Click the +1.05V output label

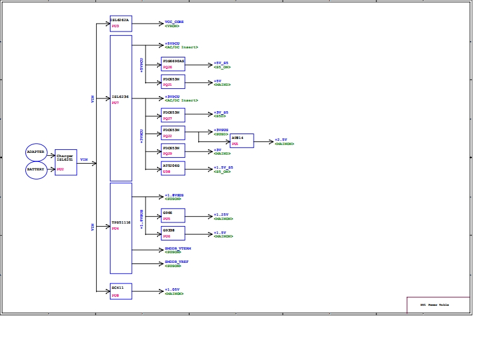click(x=172, y=289)
